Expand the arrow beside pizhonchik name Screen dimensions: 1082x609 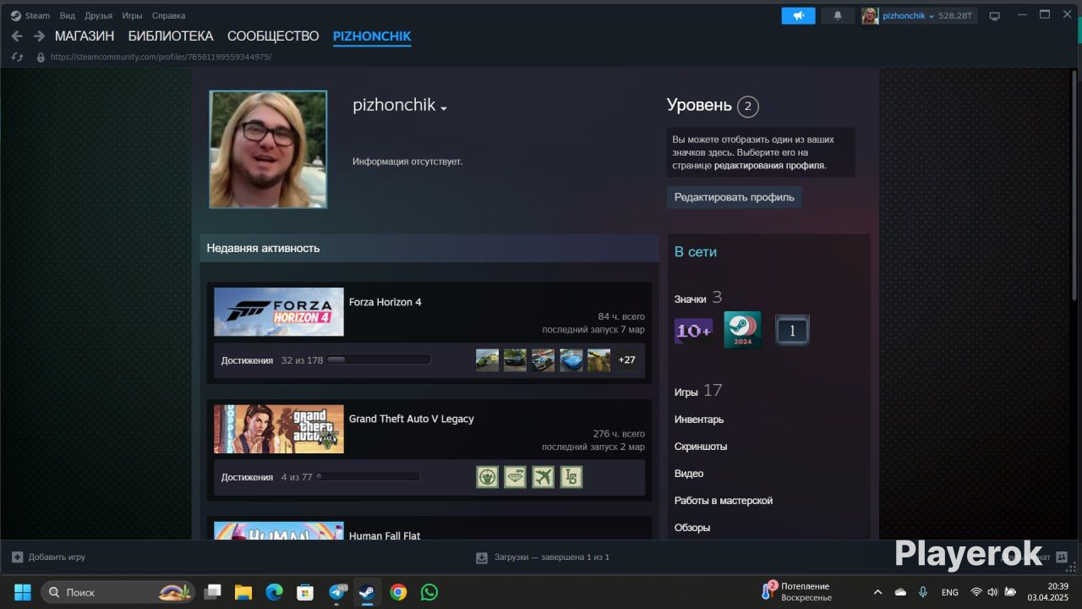pyautogui.click(x=444, y=108)
